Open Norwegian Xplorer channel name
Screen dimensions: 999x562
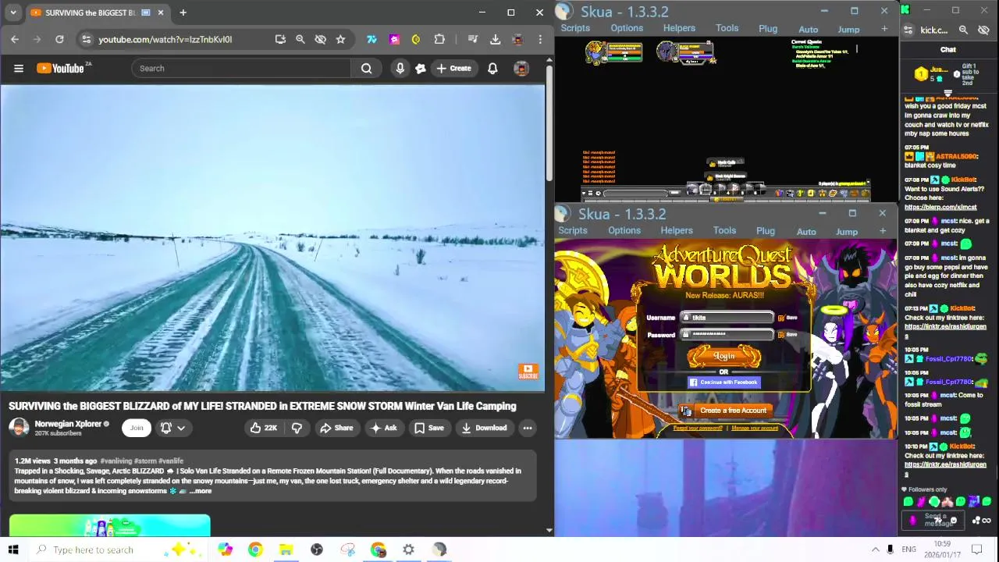pyautogui.click(x=68, y=424)
